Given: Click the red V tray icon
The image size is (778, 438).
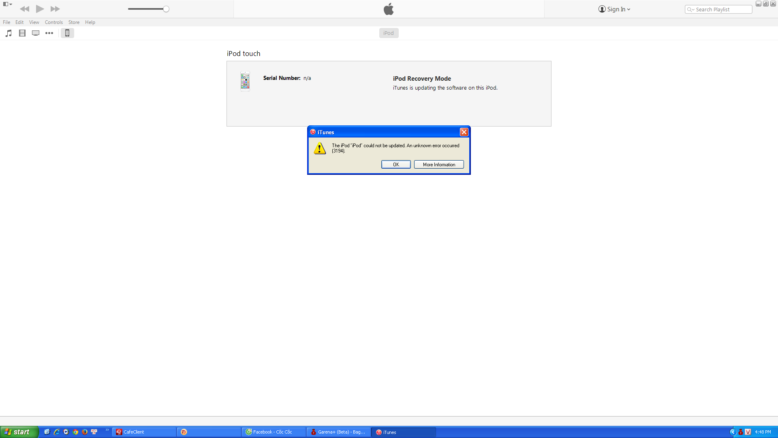Looking at the screenshot, I should tap(748, 432).
